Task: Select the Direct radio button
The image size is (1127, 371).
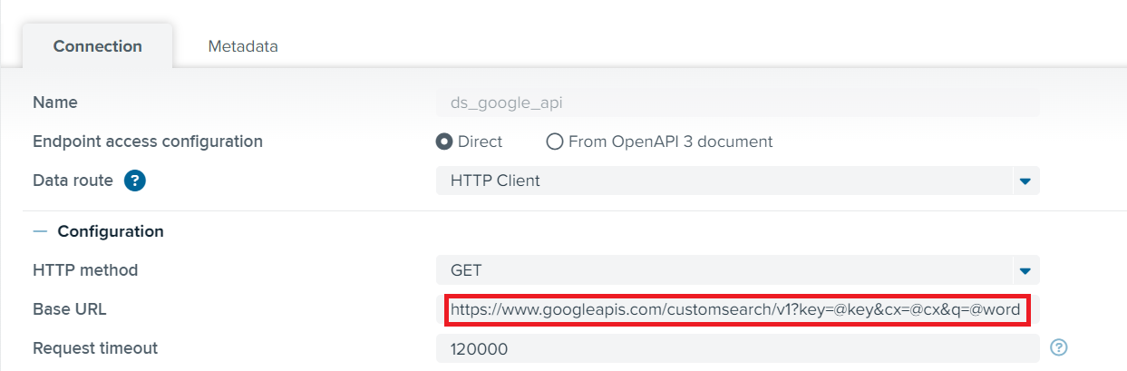Action: point(444,142)
